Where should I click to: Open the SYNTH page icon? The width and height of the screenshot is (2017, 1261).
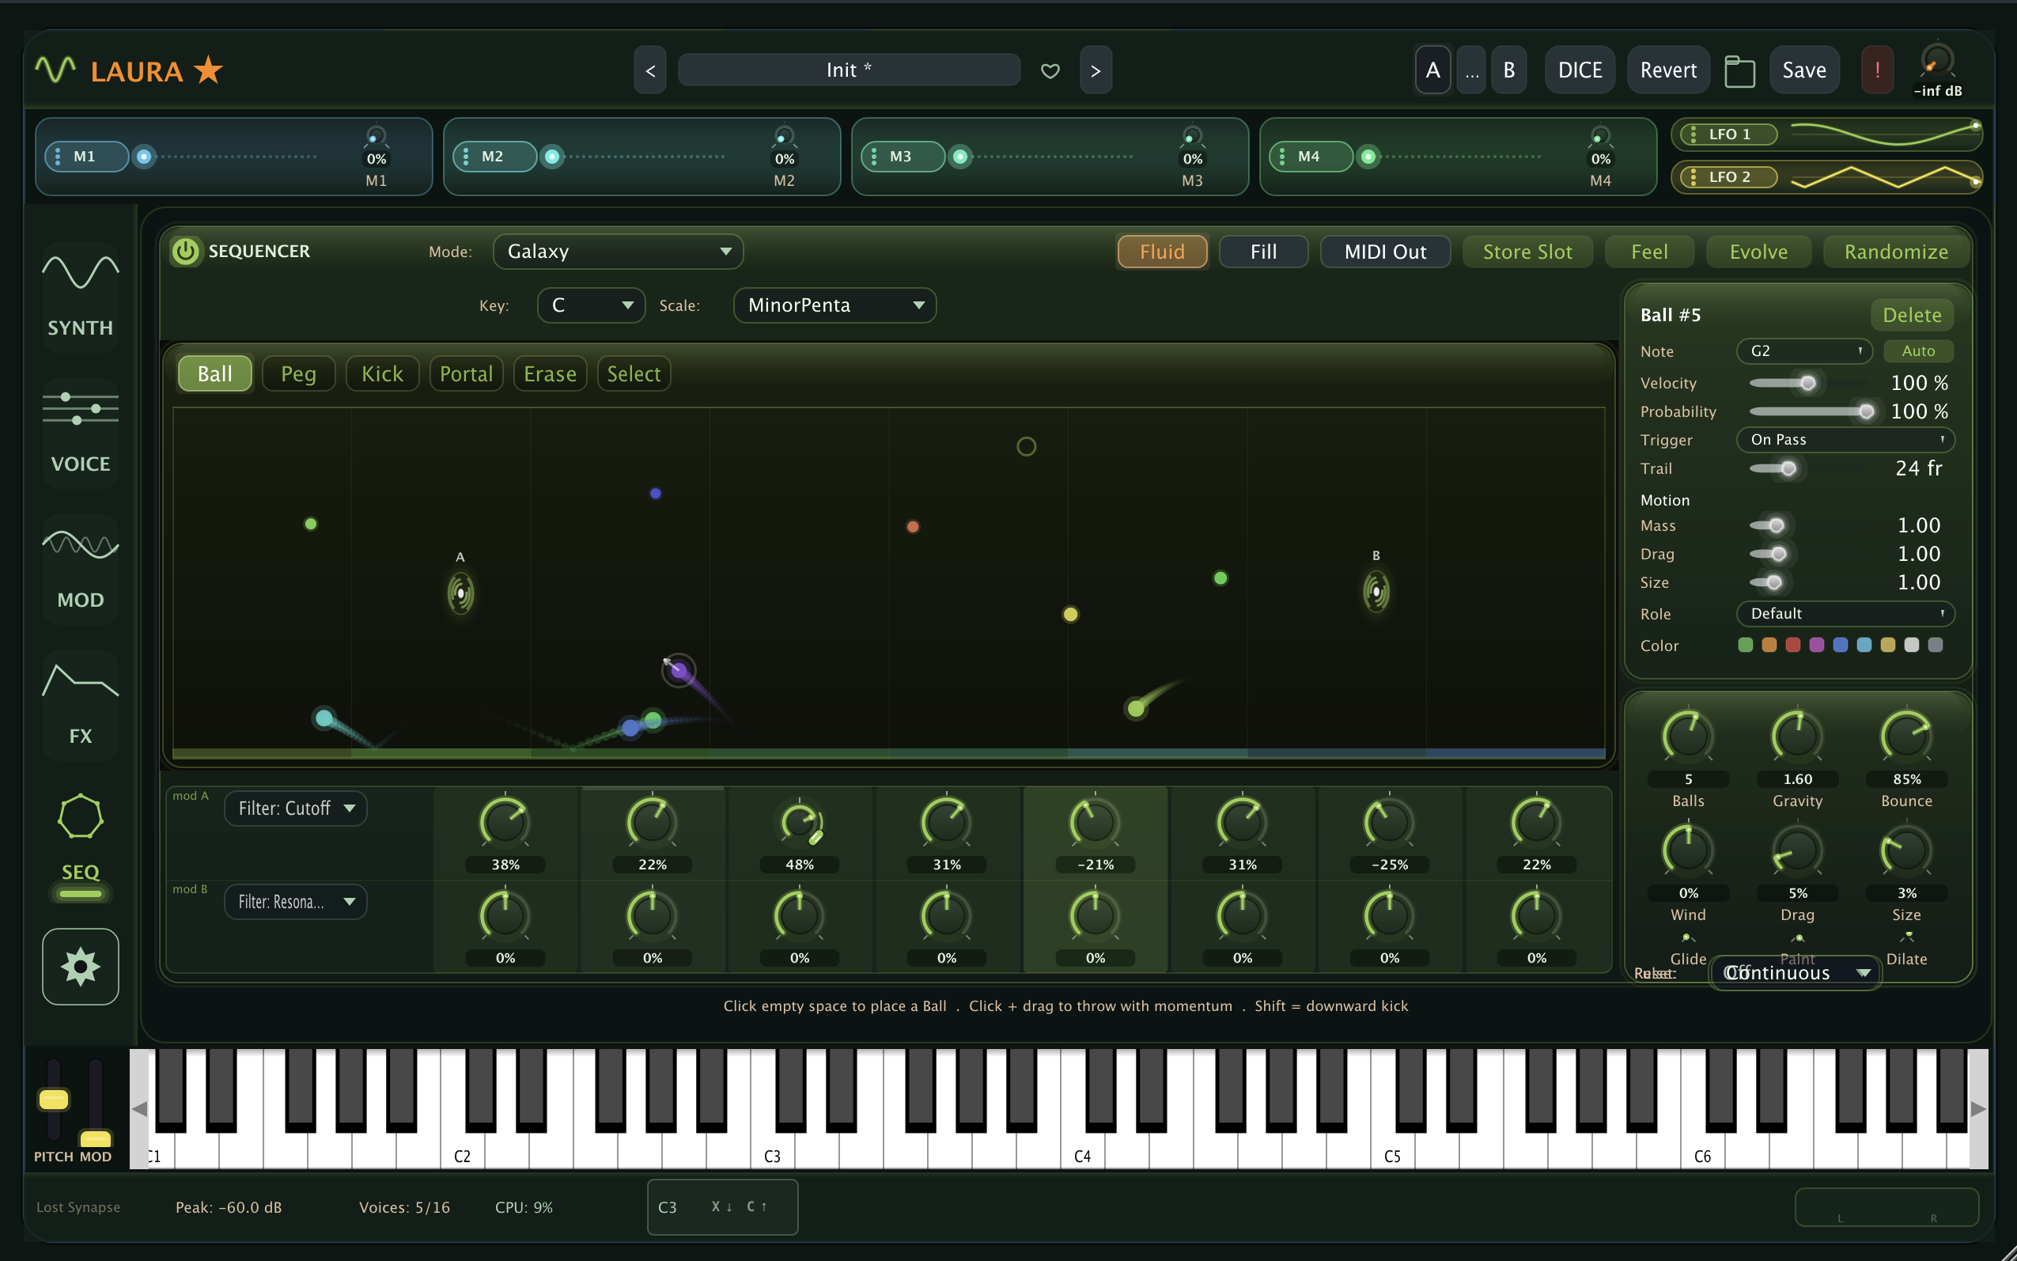tap(80, 273)
